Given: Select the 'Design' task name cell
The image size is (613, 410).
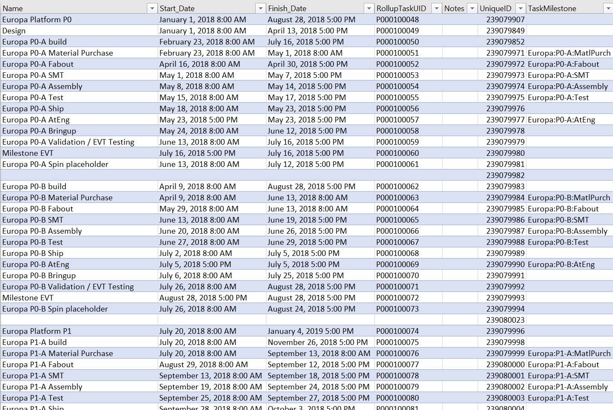Looking at the screenshot, I should point(79,30).
